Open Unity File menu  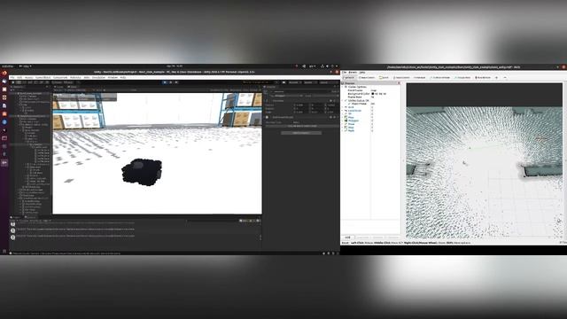[x=12, y=77]
